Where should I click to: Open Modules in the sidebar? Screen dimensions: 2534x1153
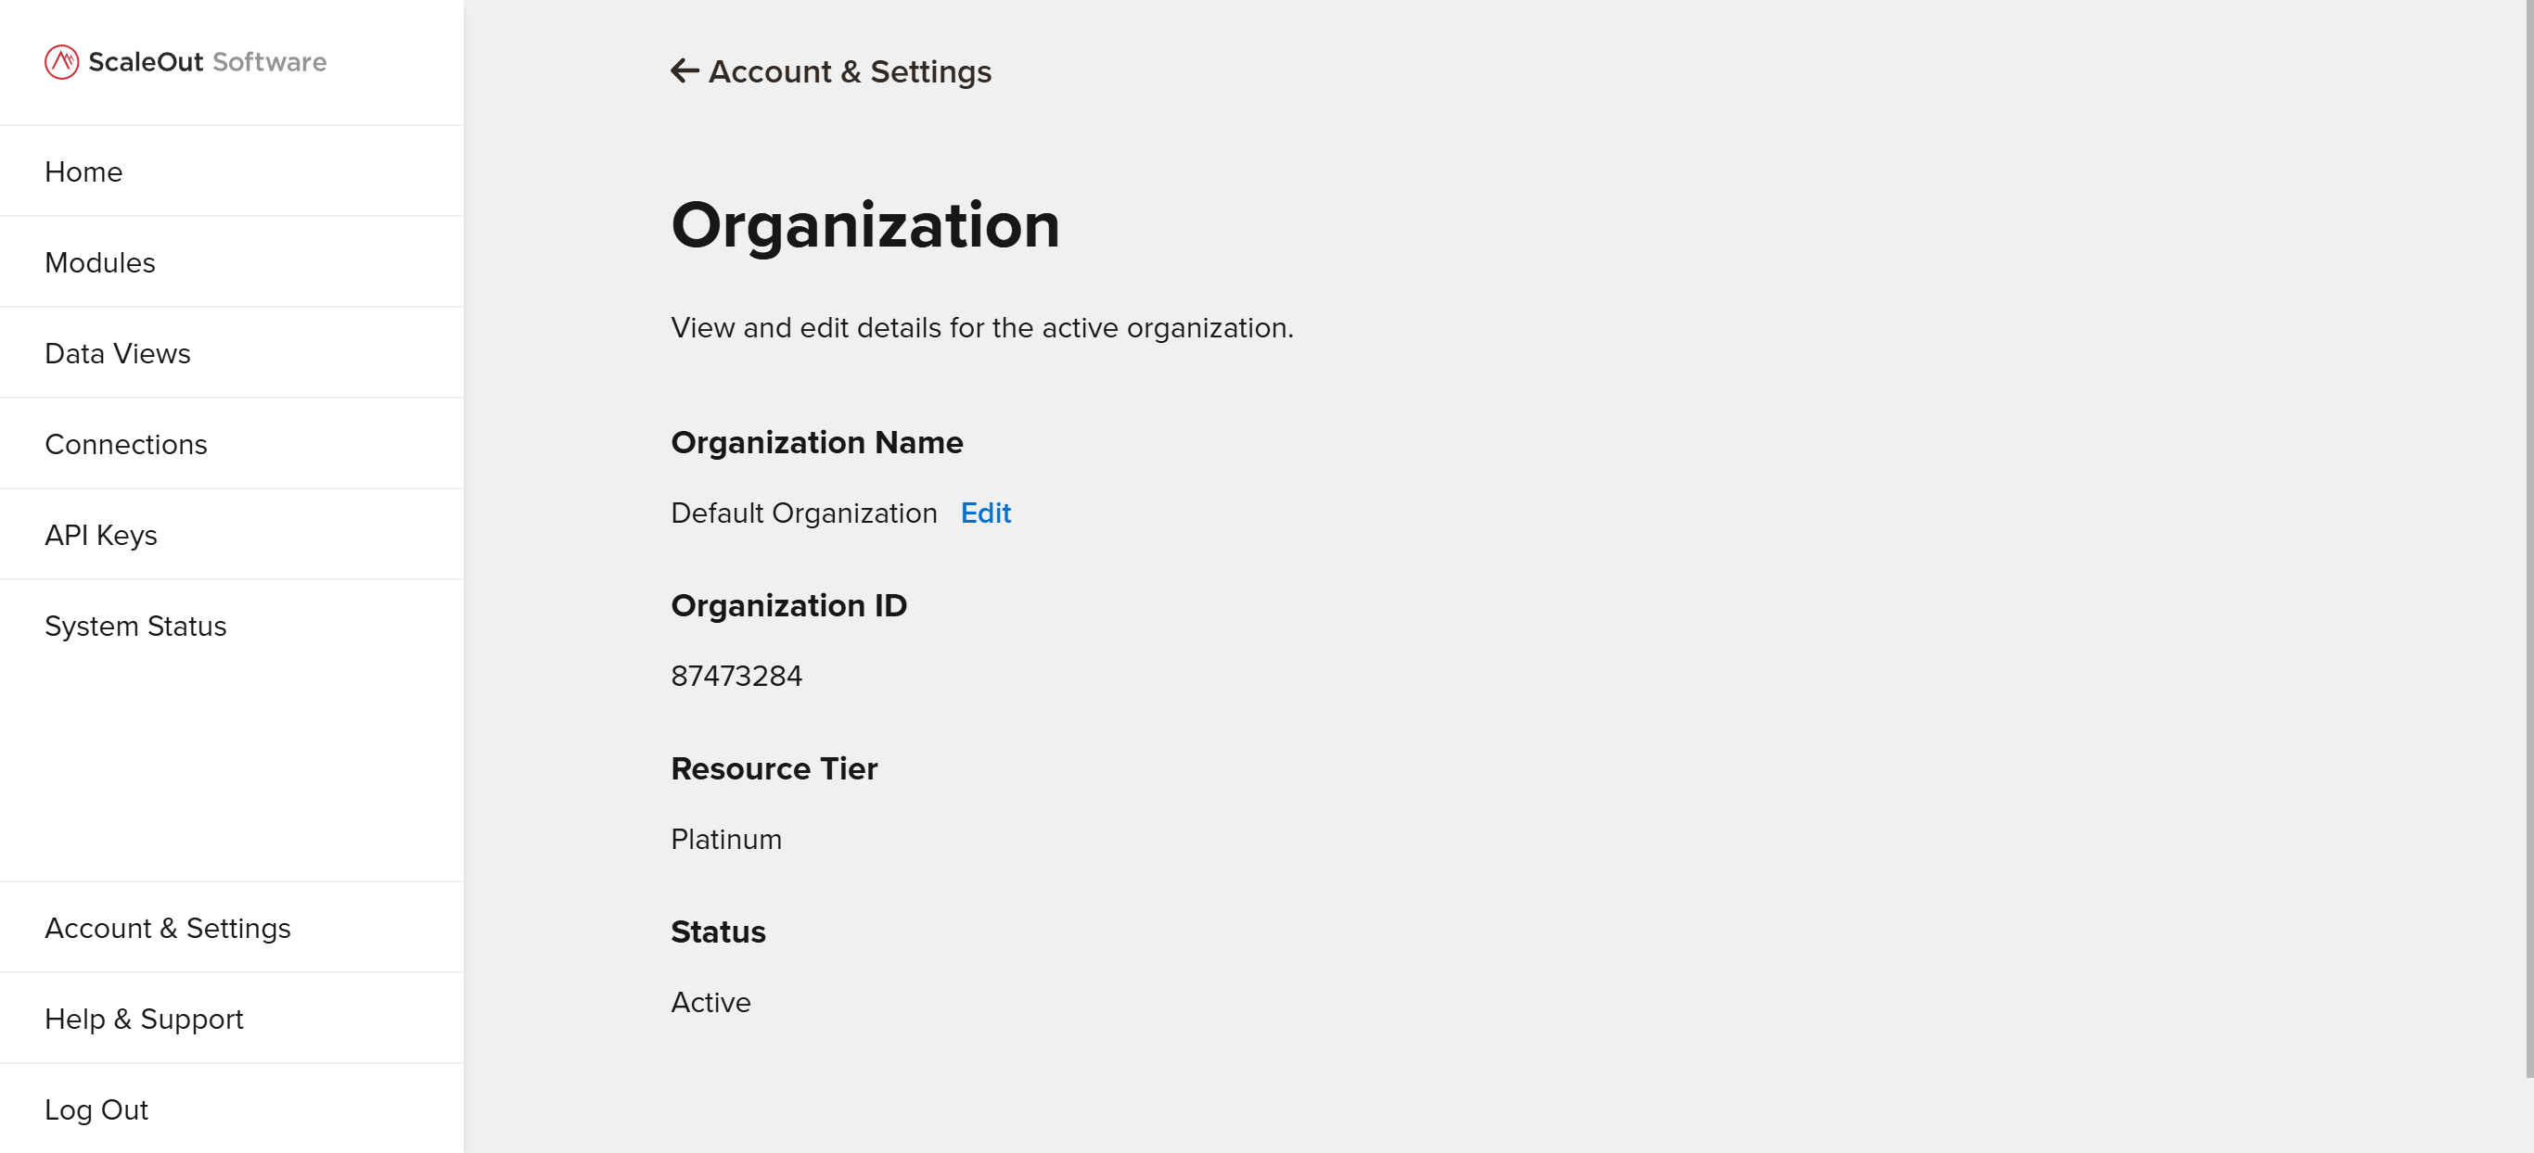[x=232, y=262]
